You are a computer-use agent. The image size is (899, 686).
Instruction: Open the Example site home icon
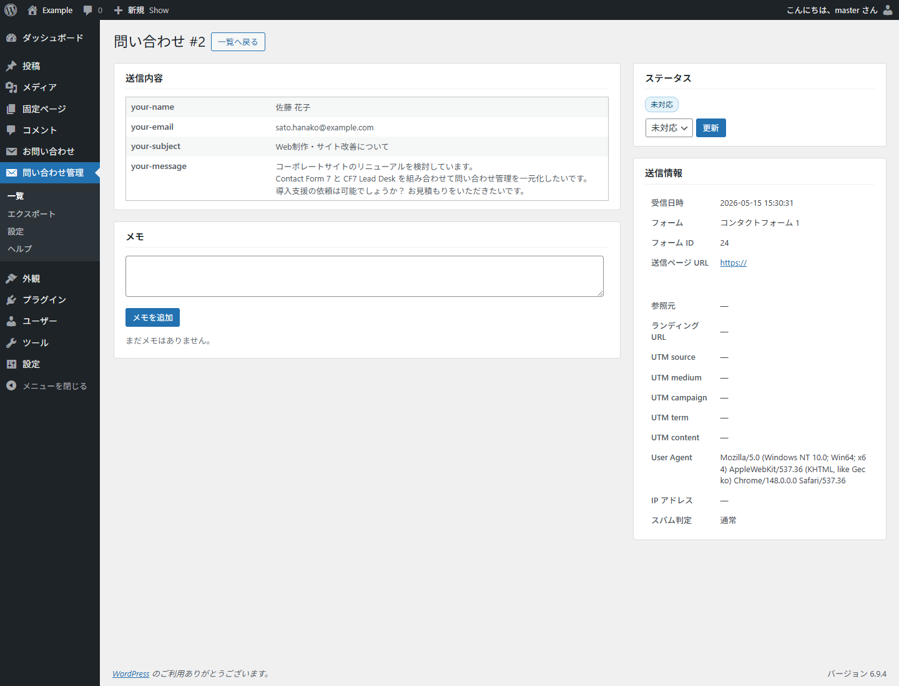(x=32, y=10)
